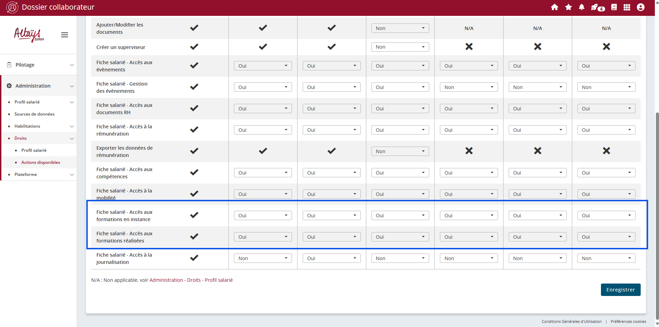Image resolution: width=659 pixels, height=327 pixels.
Task: Go to the home page icon
Action: (x=555, y=7)
